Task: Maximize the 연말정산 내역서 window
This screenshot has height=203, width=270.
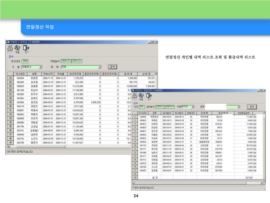Action: [x=153, y=42]
